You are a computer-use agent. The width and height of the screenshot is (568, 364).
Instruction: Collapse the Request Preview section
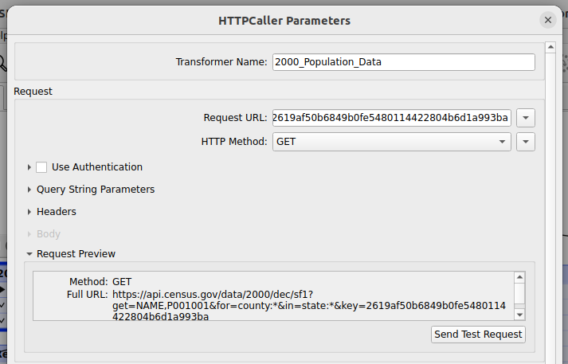[x=29, y=254]
